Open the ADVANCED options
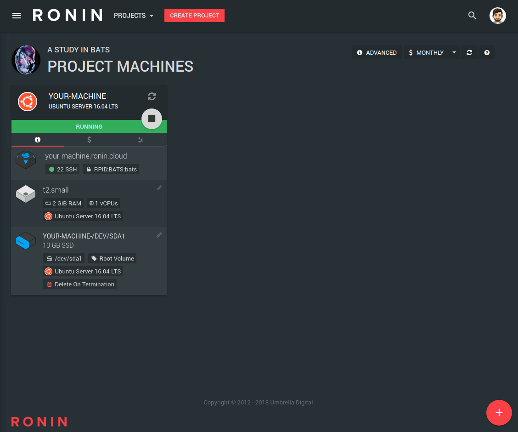This screenshot has width=518, height=432. (377, 52)
